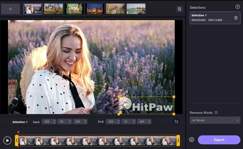Adjust End seconds stepper arrows
The height and width of the screenshot is (149, 243).
[x=134, y=122]
